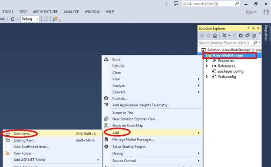Open the ANALYZE menu

pyautogui.click(x=71, y=12)
